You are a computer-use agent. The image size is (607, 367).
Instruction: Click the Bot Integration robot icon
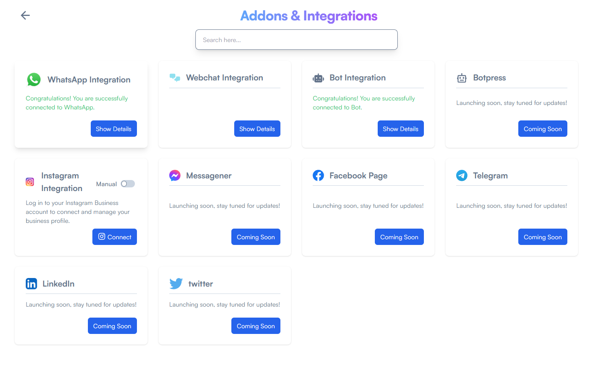pyautogui.click(x=318, y=78)
